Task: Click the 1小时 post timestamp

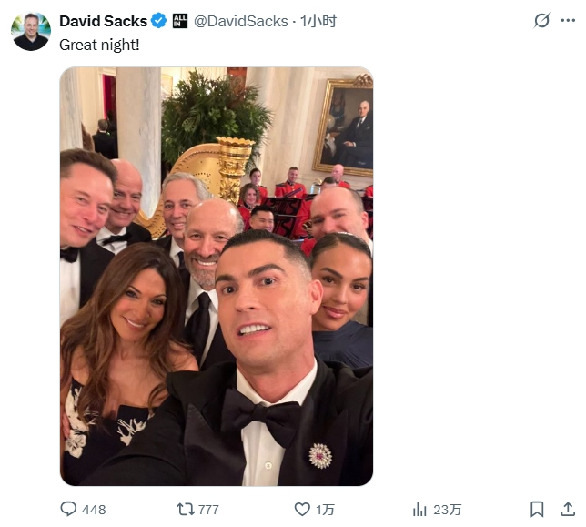Action: point(318,20)
